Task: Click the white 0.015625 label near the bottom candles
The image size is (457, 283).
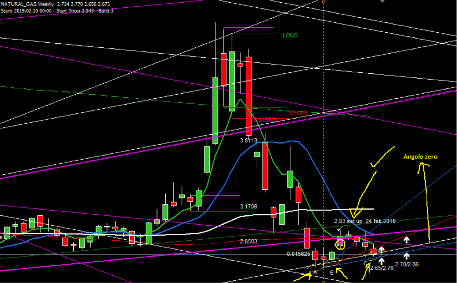Action: [299, 254]
